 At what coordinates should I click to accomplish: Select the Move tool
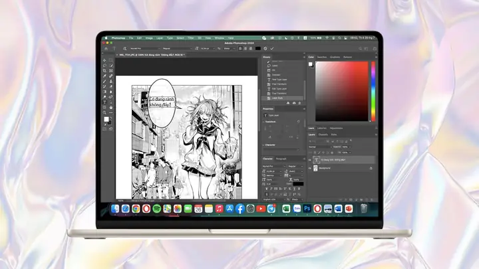(104, 60)
